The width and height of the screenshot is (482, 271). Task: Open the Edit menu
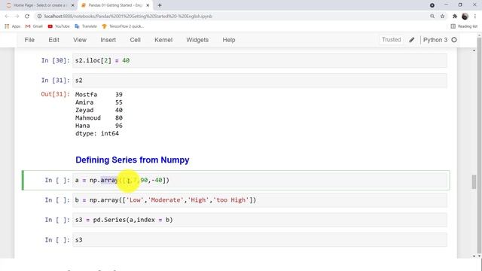[53, 40]
